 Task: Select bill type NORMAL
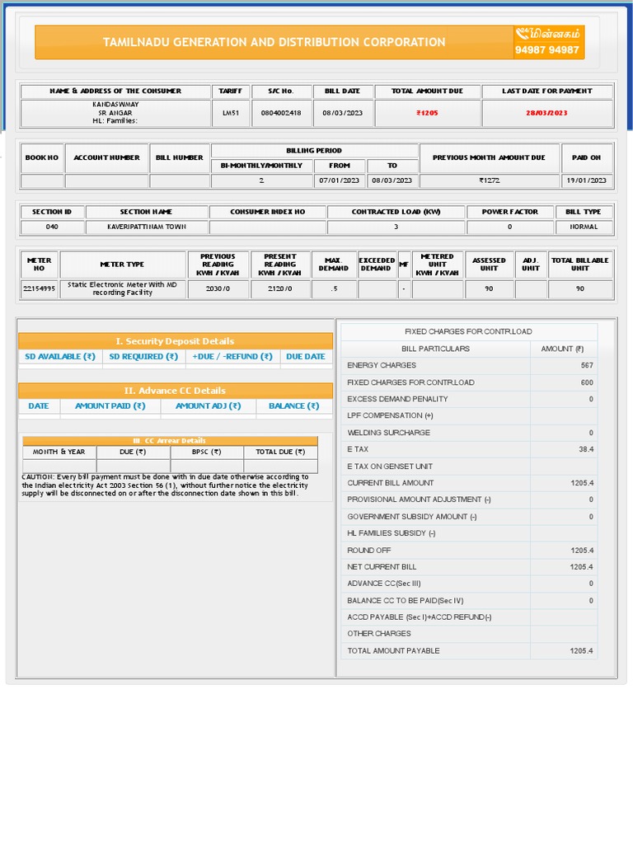click(584, 227)
